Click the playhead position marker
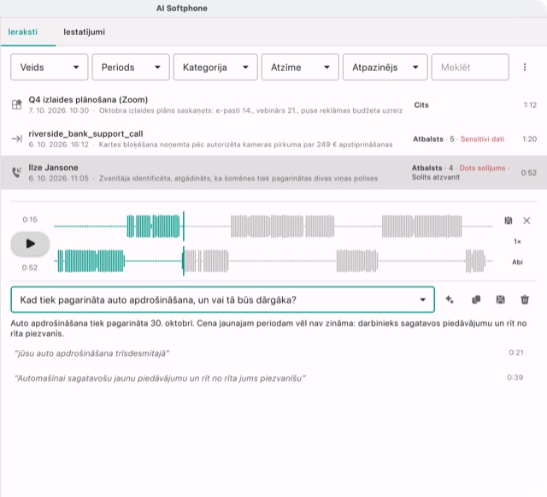 pyautogui.click(x=184, y=244)
